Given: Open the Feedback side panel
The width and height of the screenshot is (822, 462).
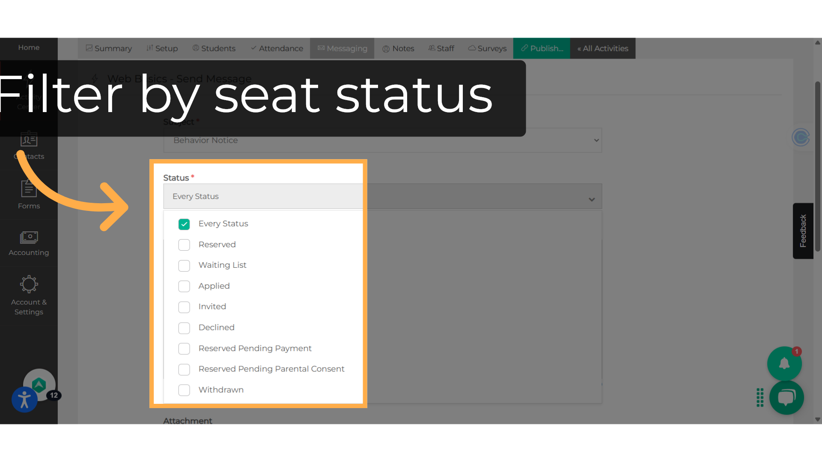Looking at the screenshot, I should (803, 231).
